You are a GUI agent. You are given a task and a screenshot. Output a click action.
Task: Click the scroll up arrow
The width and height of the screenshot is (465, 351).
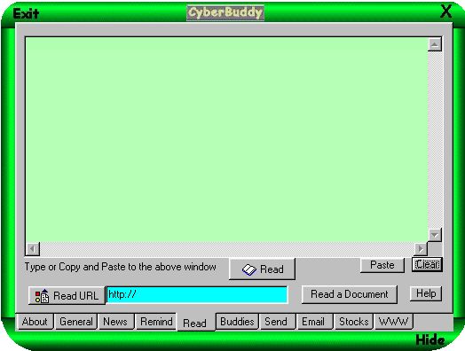click(435, 44)
